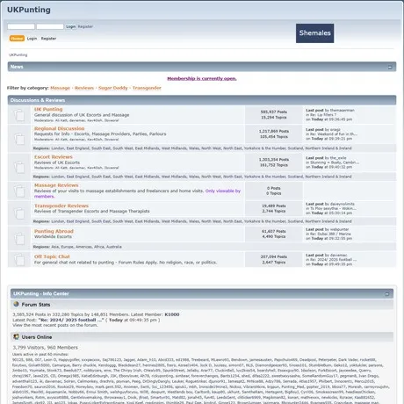Open latest member K1000 profile
Screen dimensions: 404x404
coord(172,314)
